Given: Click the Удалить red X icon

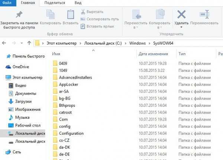Looking at the screenshot, I should [181, 14].
